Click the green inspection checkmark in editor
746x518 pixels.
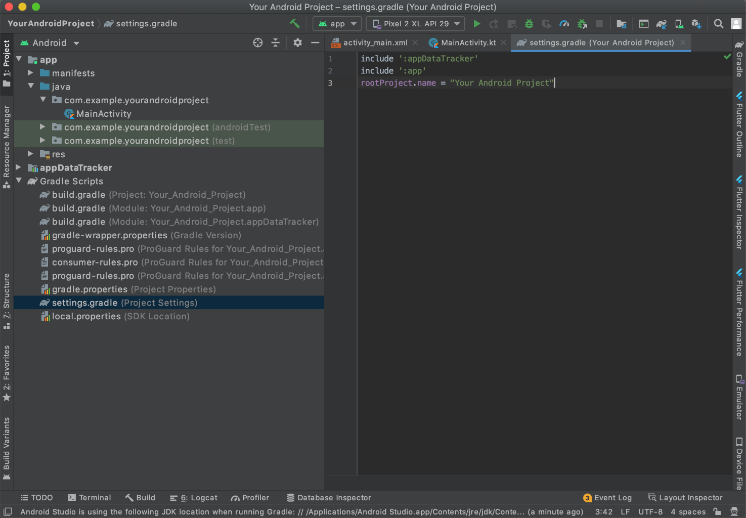[x=727, y=57]
